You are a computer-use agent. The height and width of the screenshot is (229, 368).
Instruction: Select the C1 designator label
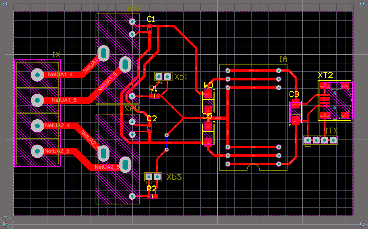151,19
